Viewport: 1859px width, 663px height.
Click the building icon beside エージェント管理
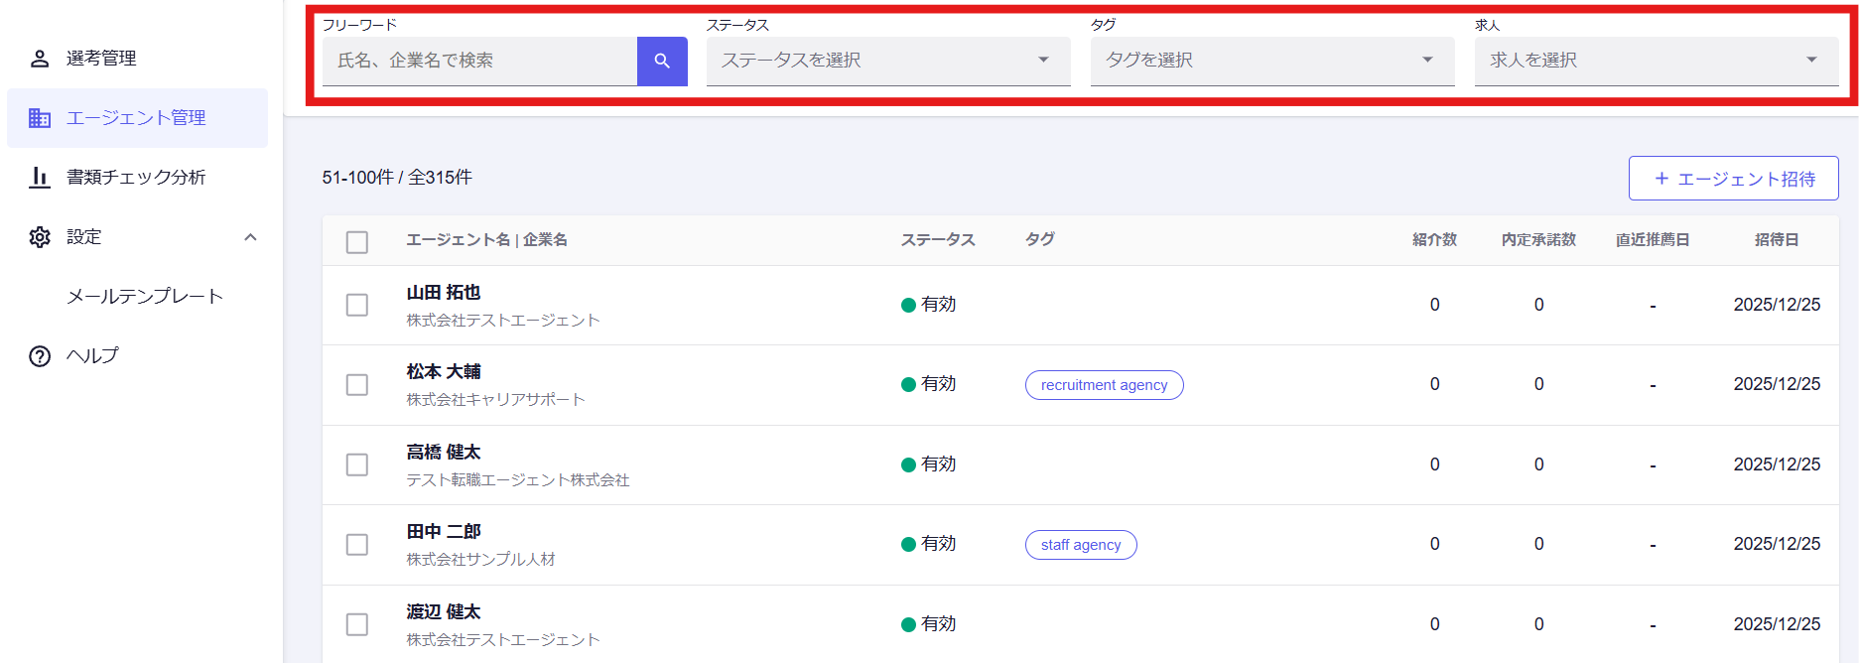pos(40,118)
